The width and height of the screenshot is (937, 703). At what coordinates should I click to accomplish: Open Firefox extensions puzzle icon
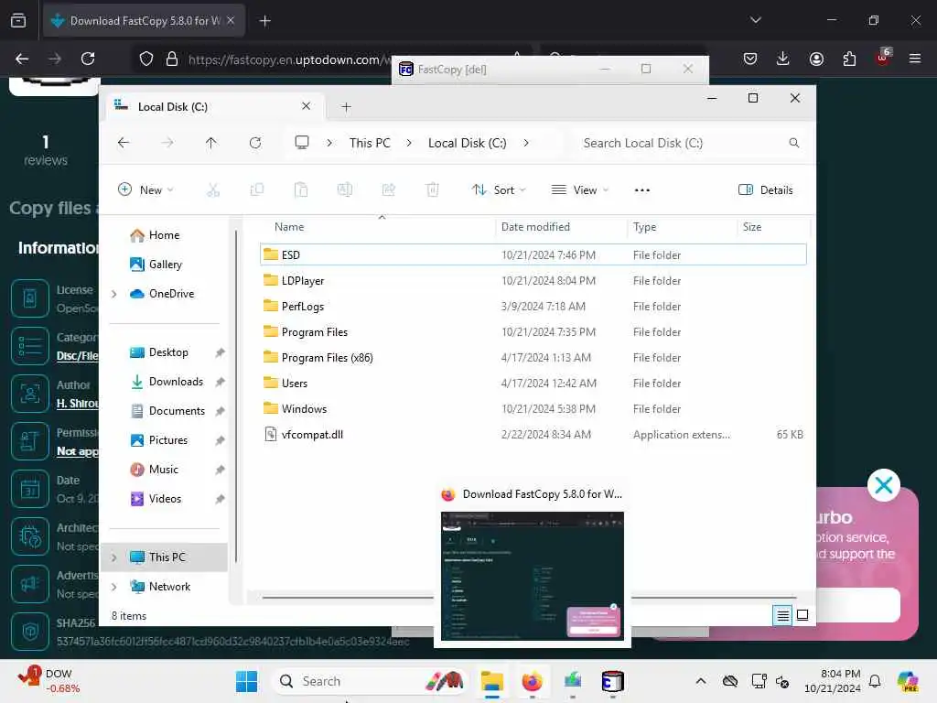(x=849, y=59)
